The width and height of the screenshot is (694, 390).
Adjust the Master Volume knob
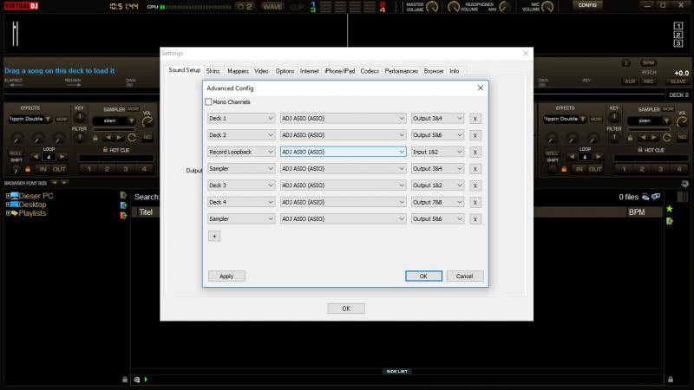[x=432, y=7]
